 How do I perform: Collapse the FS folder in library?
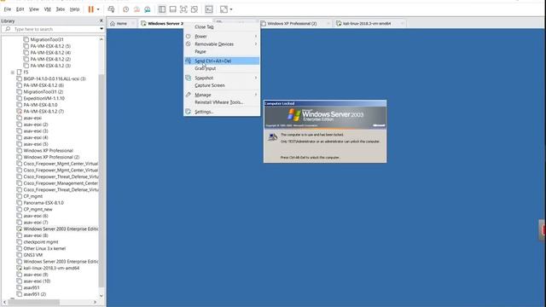tap(13, 72)
